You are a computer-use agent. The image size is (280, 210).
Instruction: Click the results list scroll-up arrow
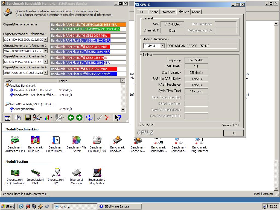123,81
